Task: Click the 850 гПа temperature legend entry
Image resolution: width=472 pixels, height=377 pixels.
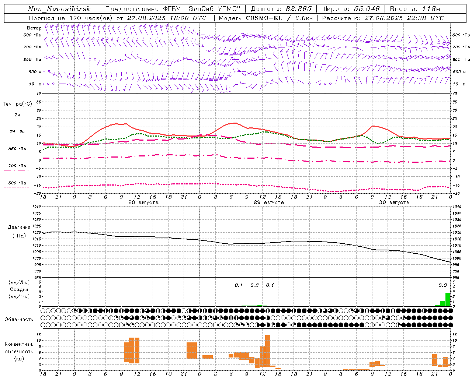Action: [17, 149]
